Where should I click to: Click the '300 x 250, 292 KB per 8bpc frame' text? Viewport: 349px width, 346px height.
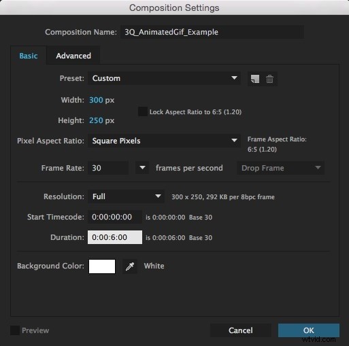[223, 197]
